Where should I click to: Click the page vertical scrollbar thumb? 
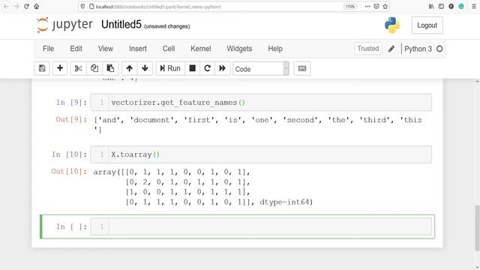(477, 228)
